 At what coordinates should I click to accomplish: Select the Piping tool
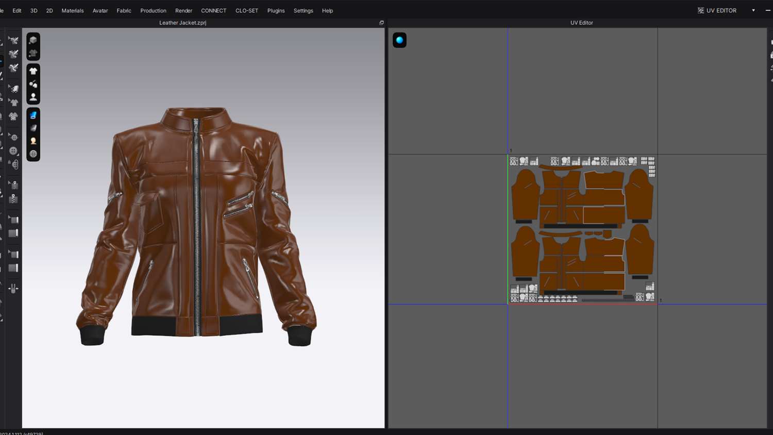click(x=13, y=267)
